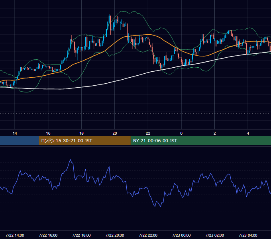Select the ロンドン 15:30-21:00 JST session bar
Viewport: 271px width, 239px height.
tap(84, 141)
